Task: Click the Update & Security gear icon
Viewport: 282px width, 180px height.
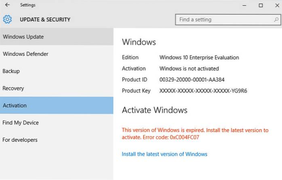Action: click(x=7, y=19)
